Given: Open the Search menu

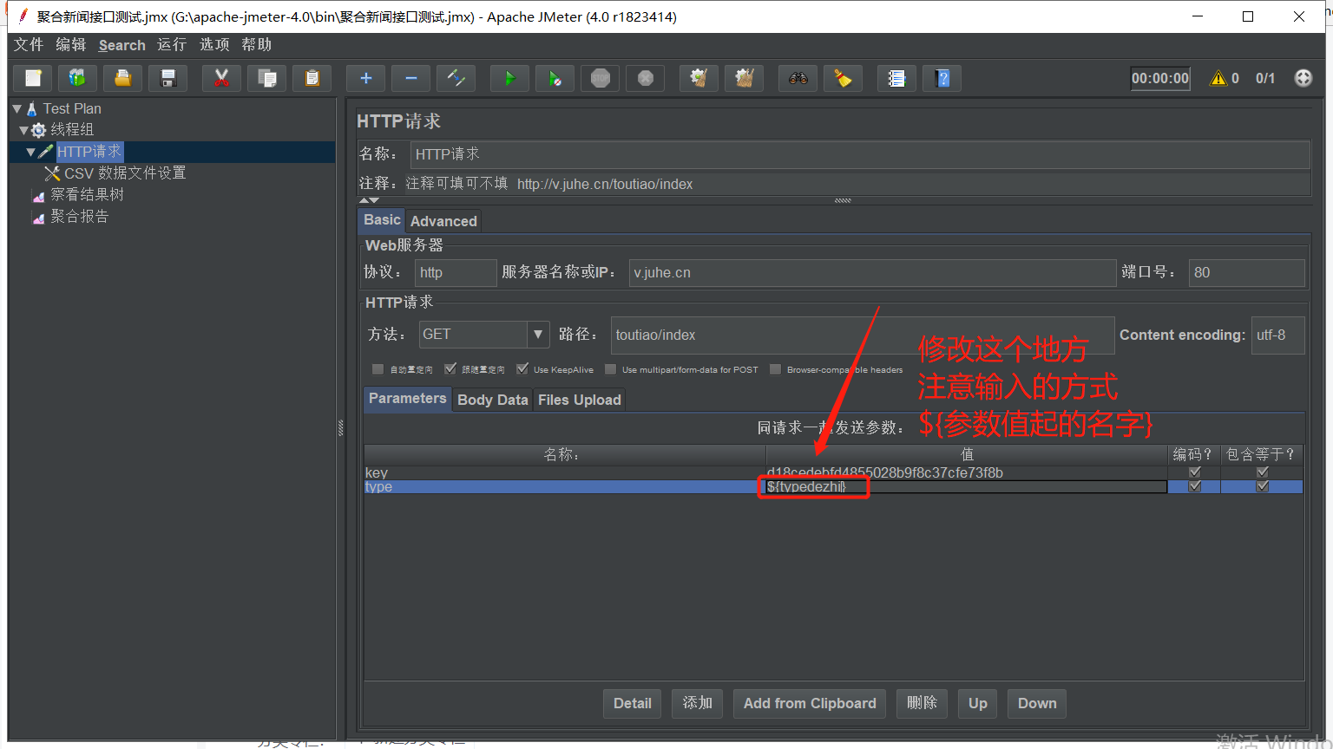Looking at the screenshot, I should tap(122, 45).
